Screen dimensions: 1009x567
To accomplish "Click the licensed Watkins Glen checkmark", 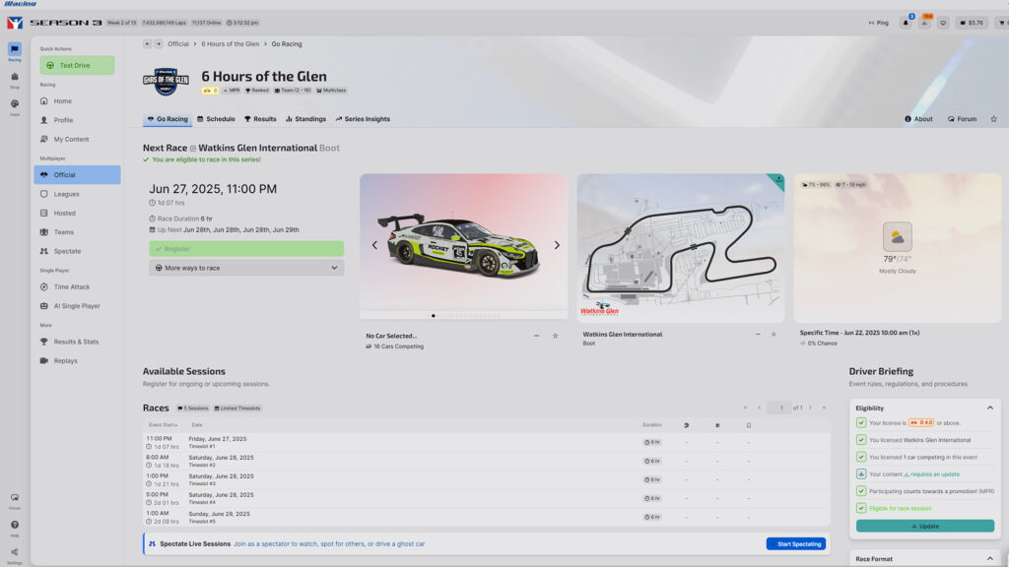I will [861, 440].
